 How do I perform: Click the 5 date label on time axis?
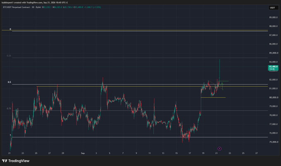coord(110,153)
